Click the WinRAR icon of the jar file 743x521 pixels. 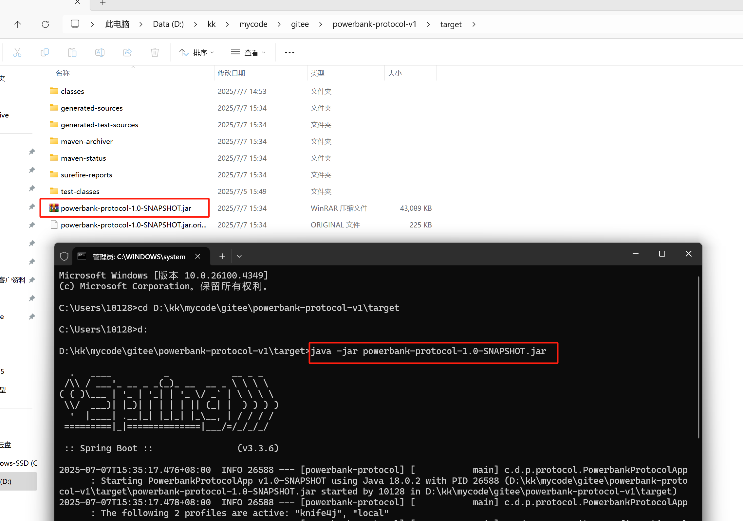tap(54, 208)
